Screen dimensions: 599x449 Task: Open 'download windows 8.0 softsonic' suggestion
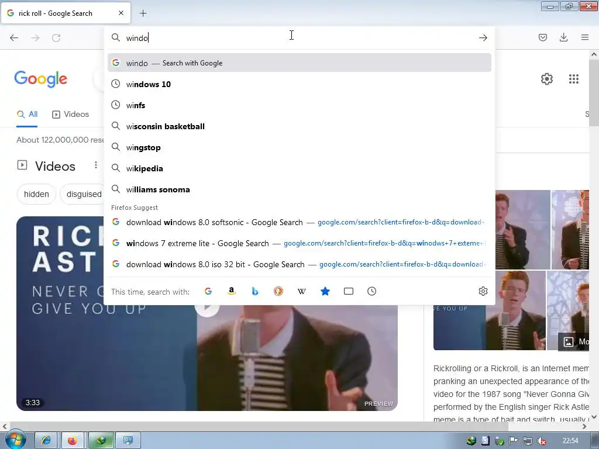click(x=299, y=222)
